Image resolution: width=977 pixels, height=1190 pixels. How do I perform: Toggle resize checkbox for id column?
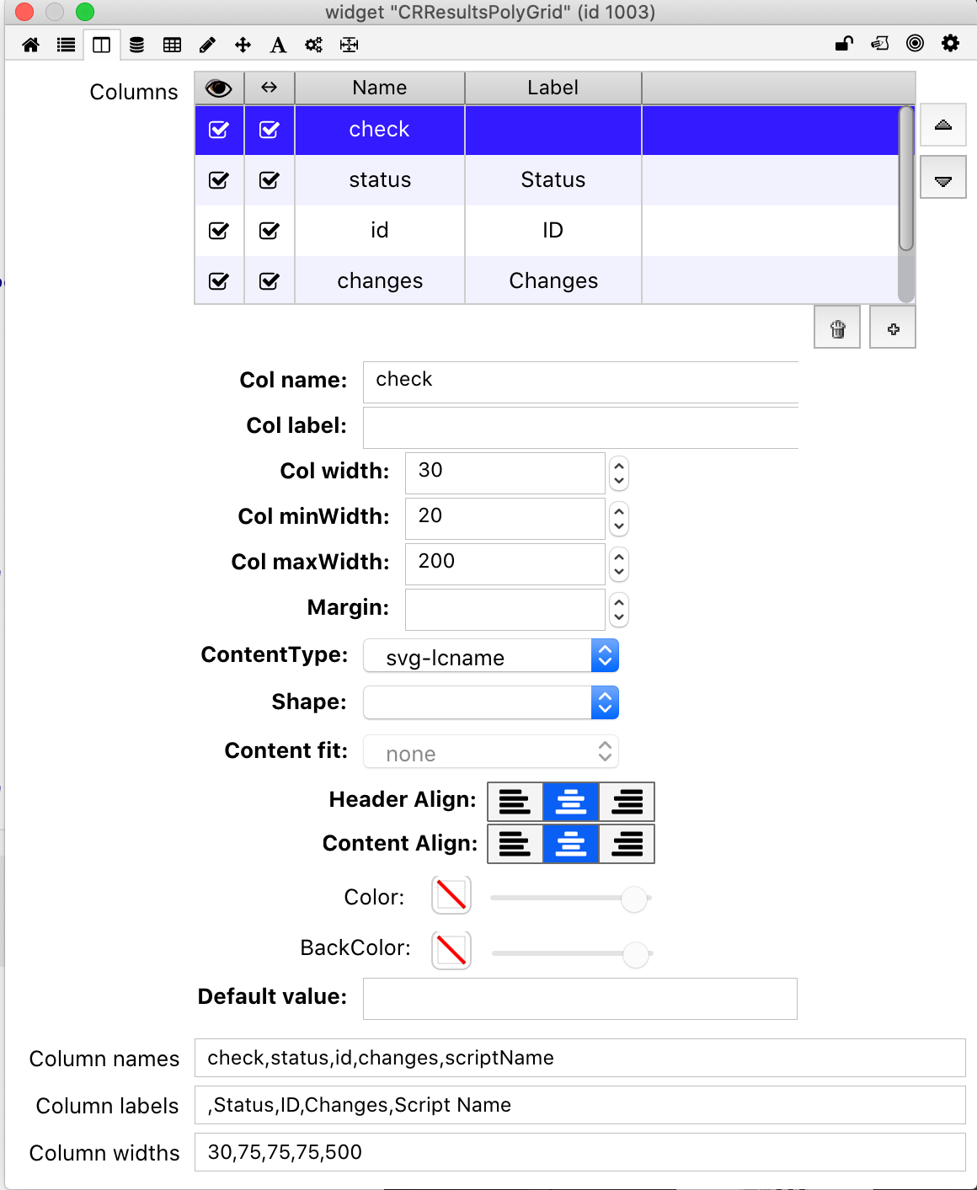coord(270,231)
